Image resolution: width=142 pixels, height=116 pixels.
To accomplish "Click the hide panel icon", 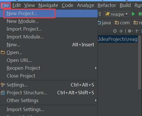I will coord(138,31).
